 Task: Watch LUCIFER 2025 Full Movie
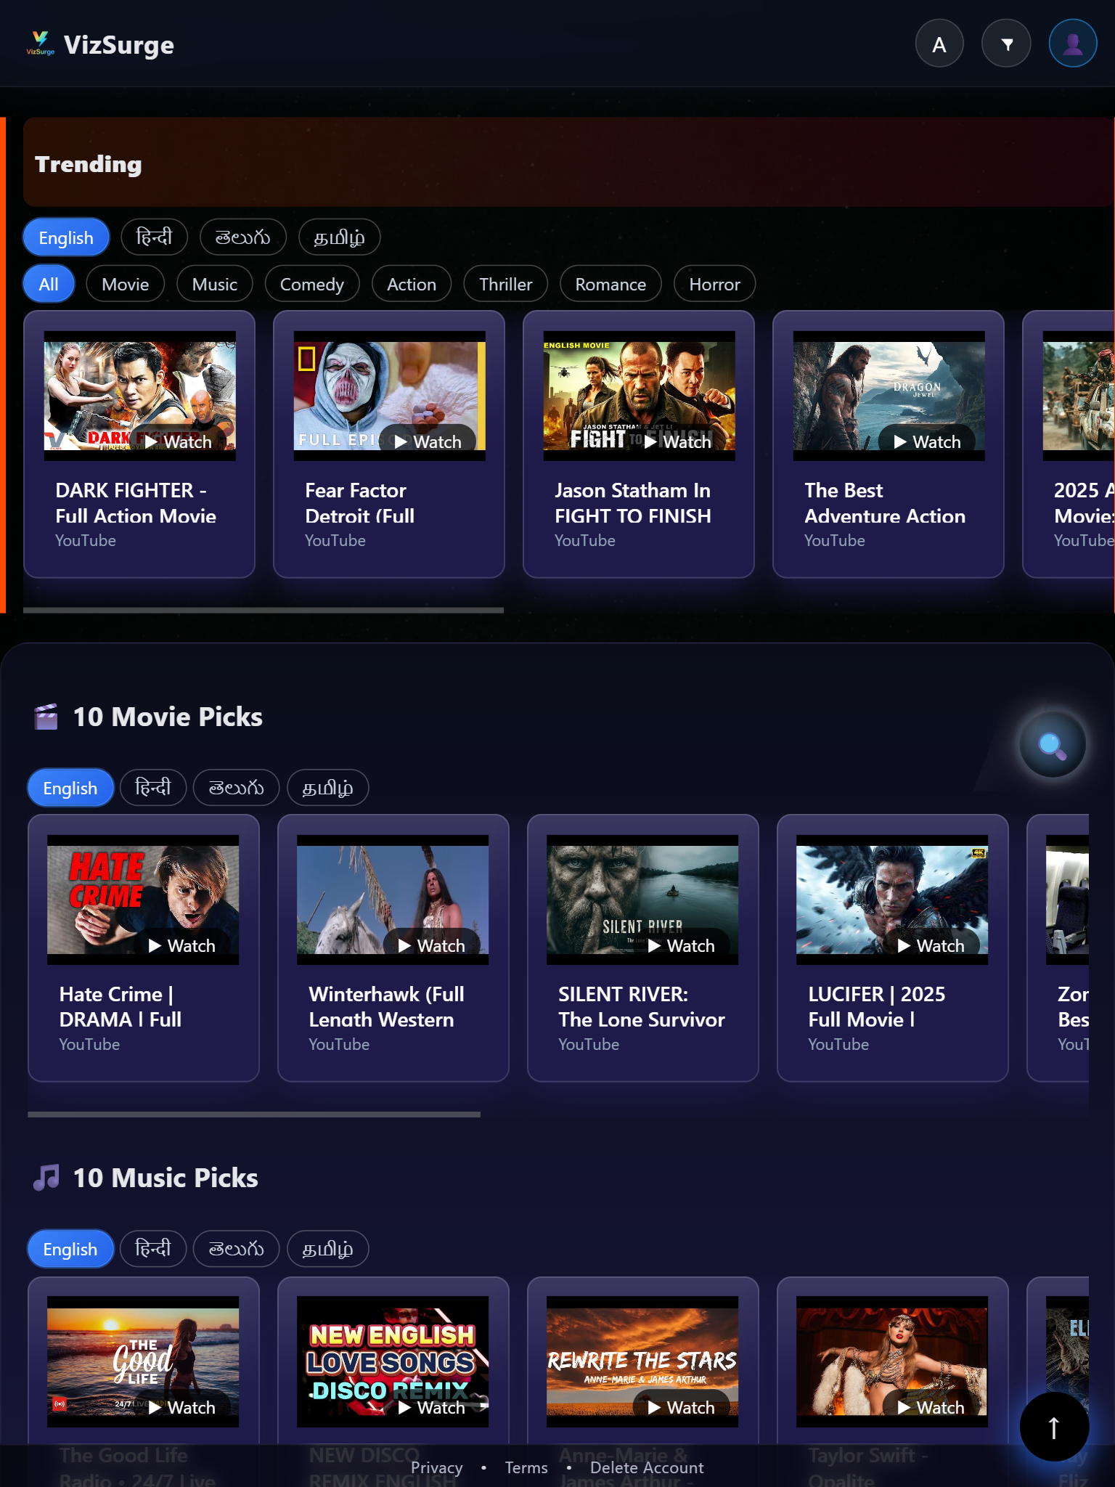(931, 945)
